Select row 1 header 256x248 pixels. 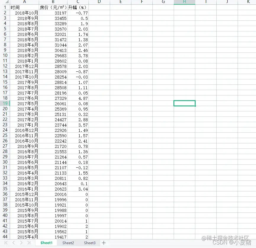tap(5, 7)
